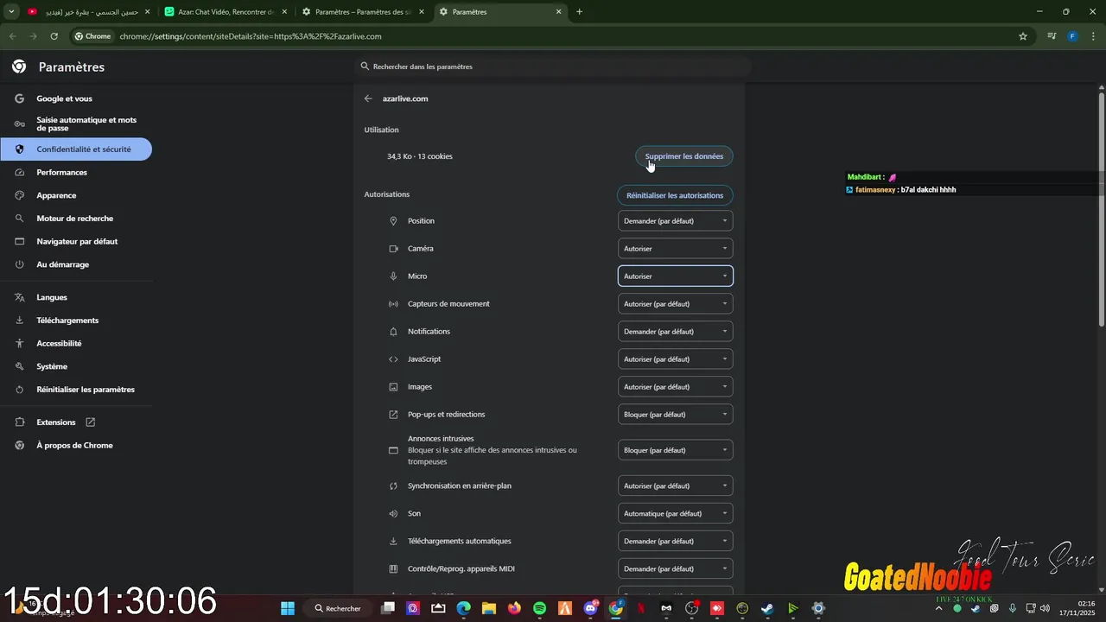
Task: Open the Capteurs de mouvement dropdown
Action: pos(676,304)
